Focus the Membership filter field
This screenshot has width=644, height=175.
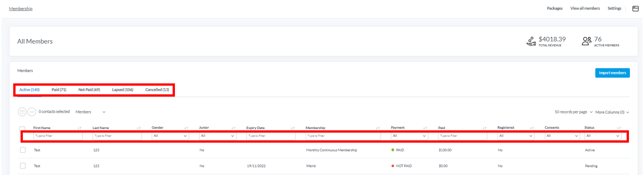[343, 136]
